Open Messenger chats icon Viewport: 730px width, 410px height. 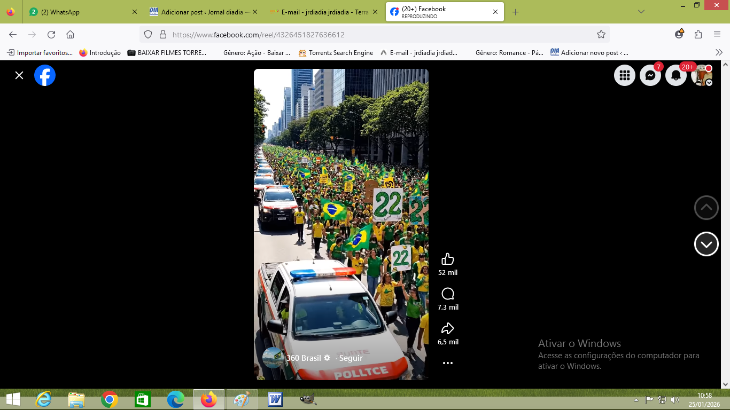(650, 75)
